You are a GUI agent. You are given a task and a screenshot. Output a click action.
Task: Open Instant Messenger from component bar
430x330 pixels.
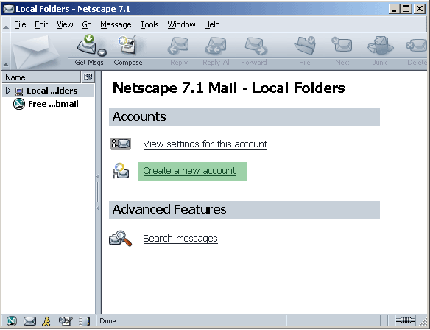click(46, 321)
